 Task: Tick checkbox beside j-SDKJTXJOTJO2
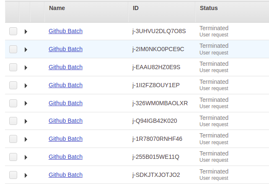tap(13, 175)
